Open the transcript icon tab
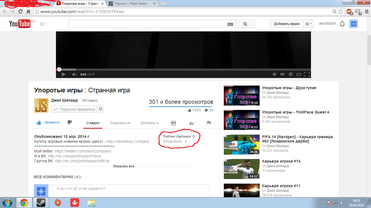 tap(173, 123)
